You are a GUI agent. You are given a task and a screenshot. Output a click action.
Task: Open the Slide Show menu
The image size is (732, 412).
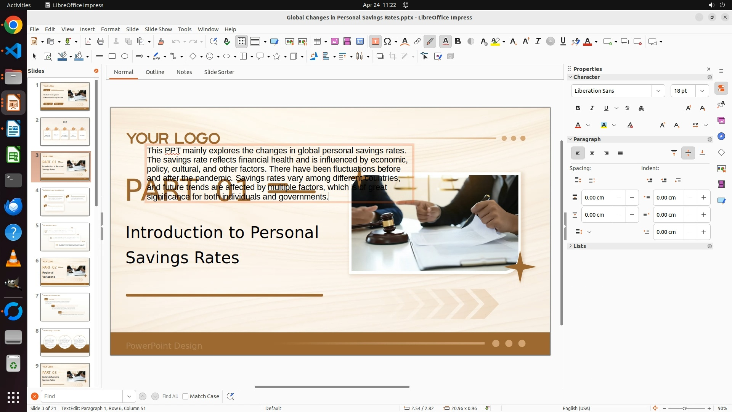click(x=158, y=29)
